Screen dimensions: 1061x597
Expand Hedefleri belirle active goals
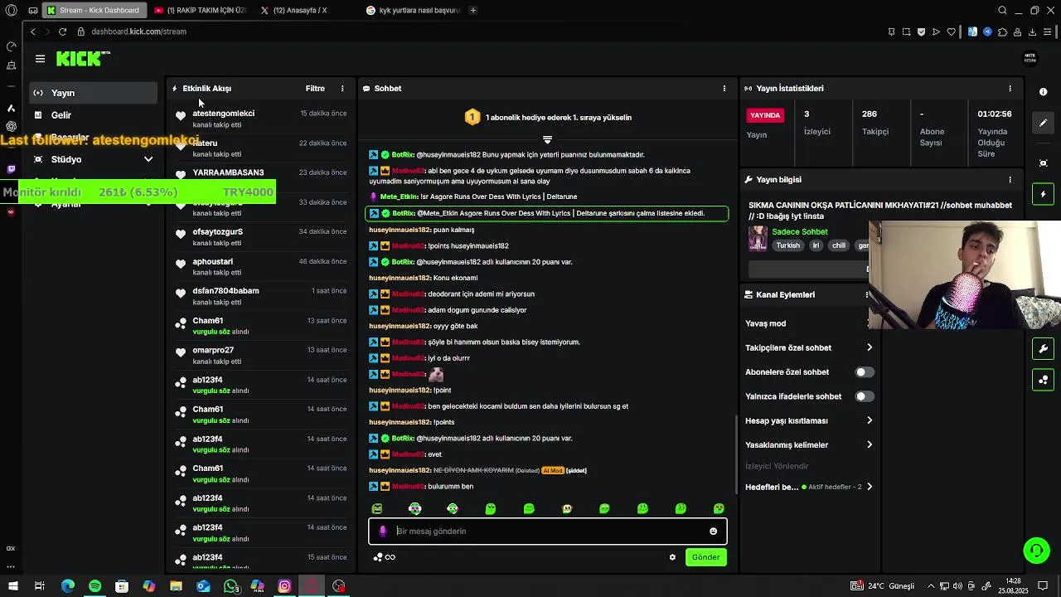(x=809, y=488)
